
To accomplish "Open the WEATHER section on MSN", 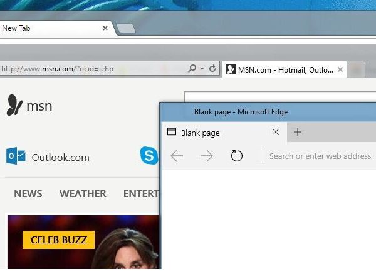I will pyautogui.click(x=83, y=194).
